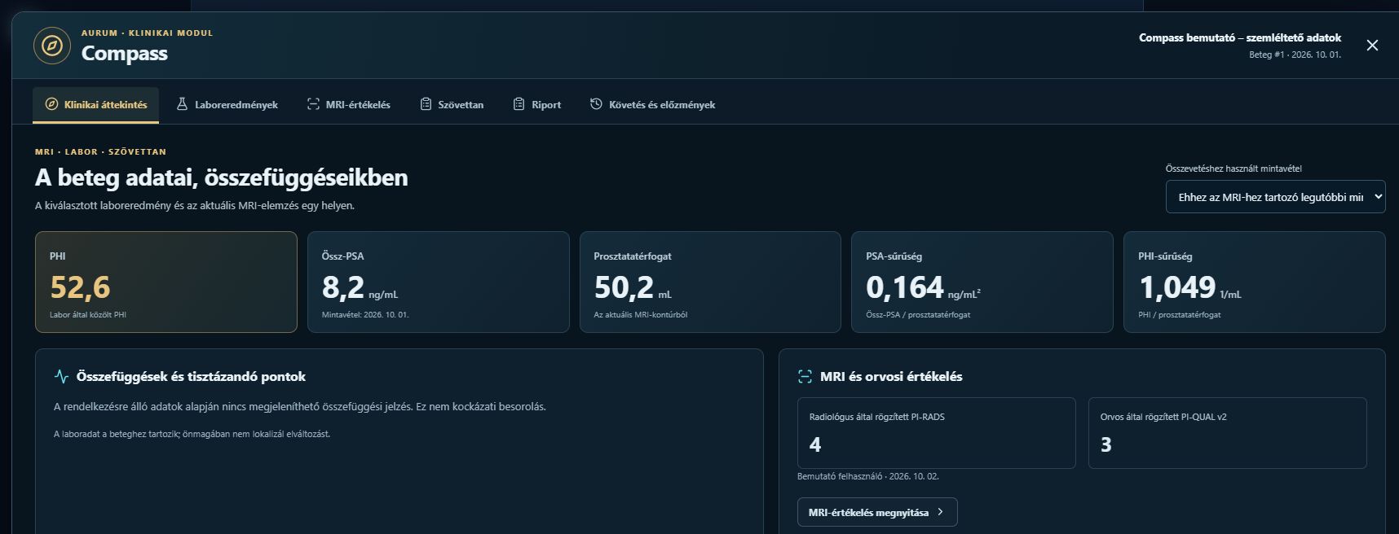
Task: Click 'MRI · LABOR · SZÖVETTAN' label
Action: (100, 152)
